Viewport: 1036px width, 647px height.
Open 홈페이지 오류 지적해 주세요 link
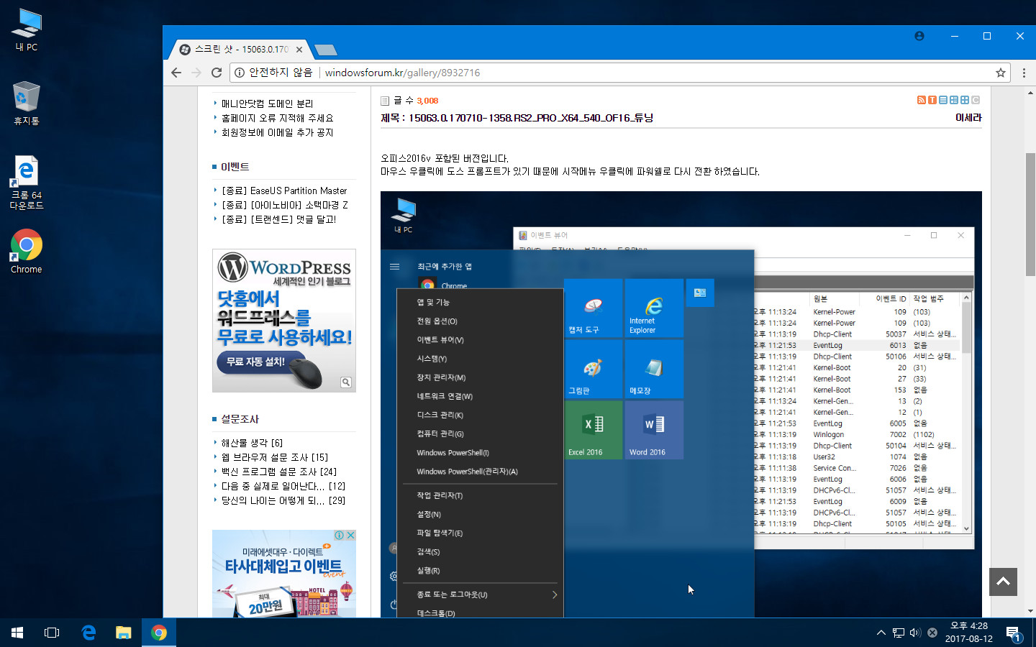[x=277, y=118]
